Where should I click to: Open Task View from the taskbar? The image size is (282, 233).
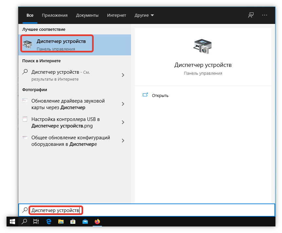point(36,222)
